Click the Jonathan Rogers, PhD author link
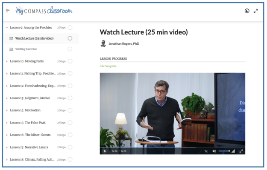 pyautogui.click(x=124, y=43)
